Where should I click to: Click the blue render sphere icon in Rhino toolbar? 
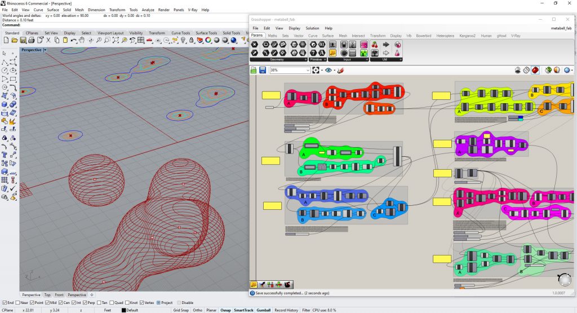click(x=234, y=40)
